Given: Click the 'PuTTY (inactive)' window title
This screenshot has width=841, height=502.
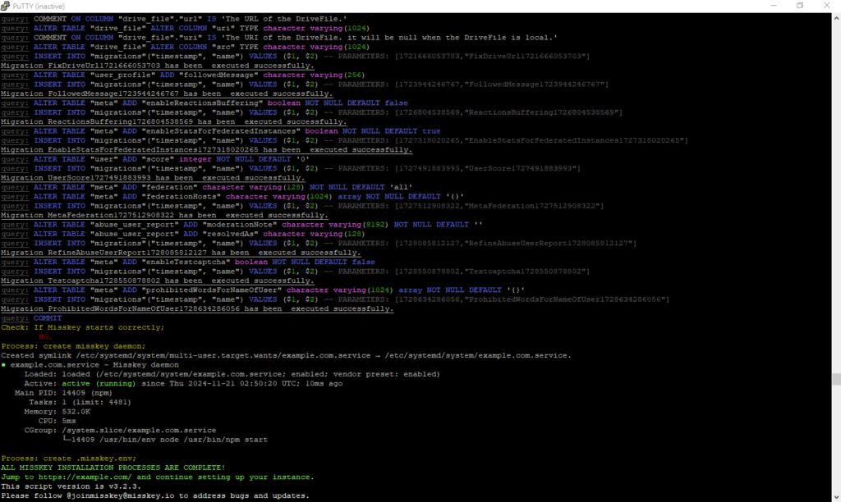Looking at the screenshot, I should [x=39, y=6].
